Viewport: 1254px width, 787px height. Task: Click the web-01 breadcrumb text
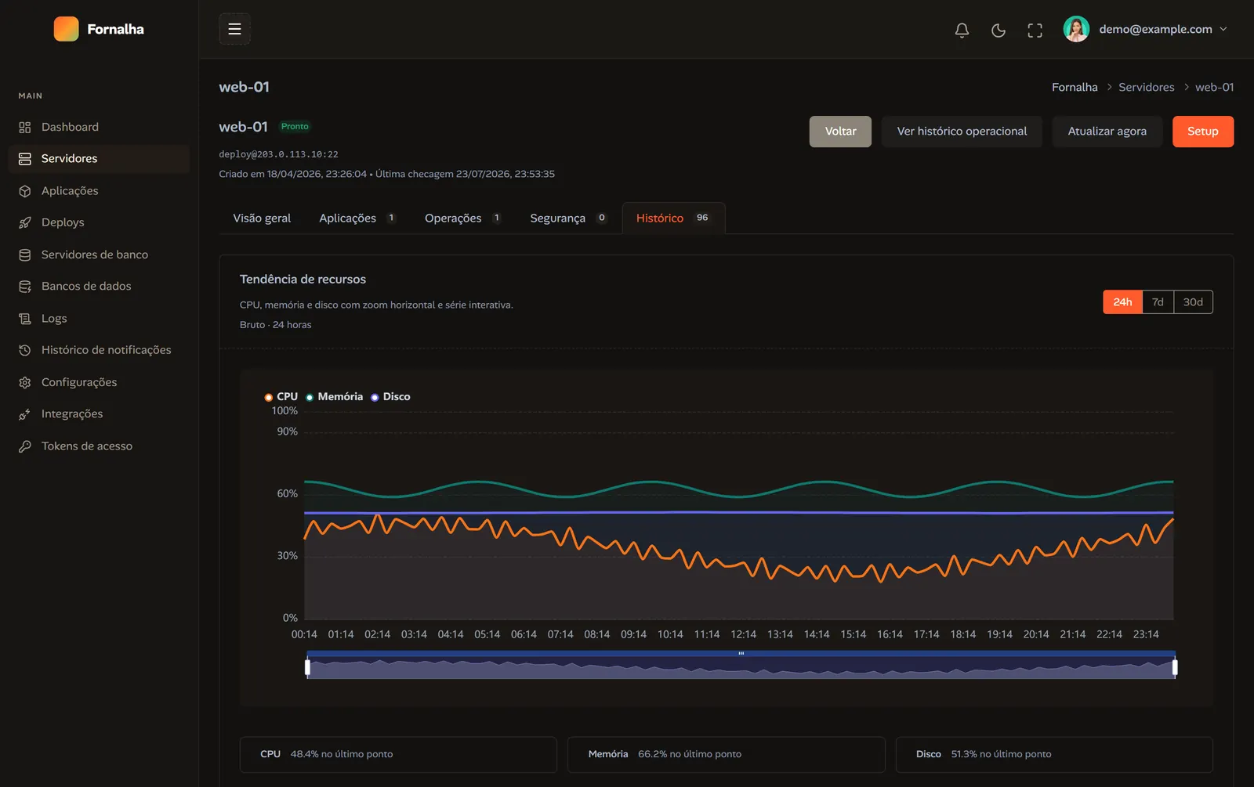1214,87
